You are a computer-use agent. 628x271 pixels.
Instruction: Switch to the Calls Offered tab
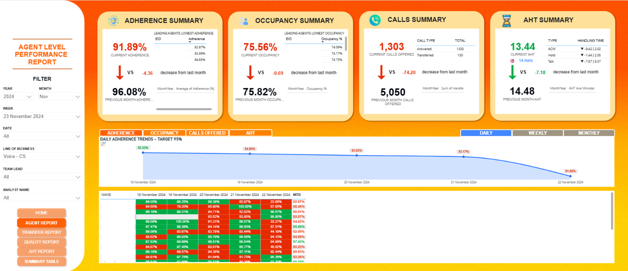(207, 133)
